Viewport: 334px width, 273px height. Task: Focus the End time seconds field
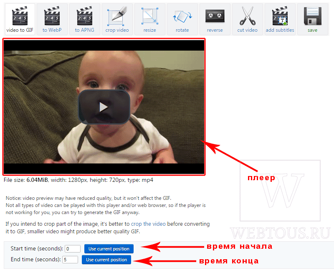(x=70, y=260)
